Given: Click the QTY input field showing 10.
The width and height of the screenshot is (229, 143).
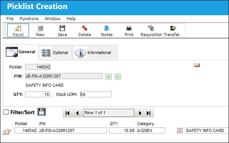Looking at the screenshot, I should 38,94.
